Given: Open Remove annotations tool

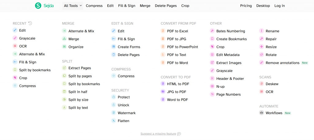Looking at the screenshot, I should coord(282,63).
